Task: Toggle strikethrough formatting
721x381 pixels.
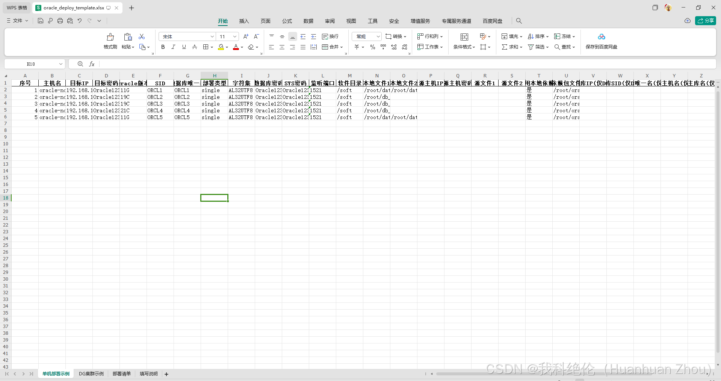Action: pyautogui.click(x=194, y=47)
